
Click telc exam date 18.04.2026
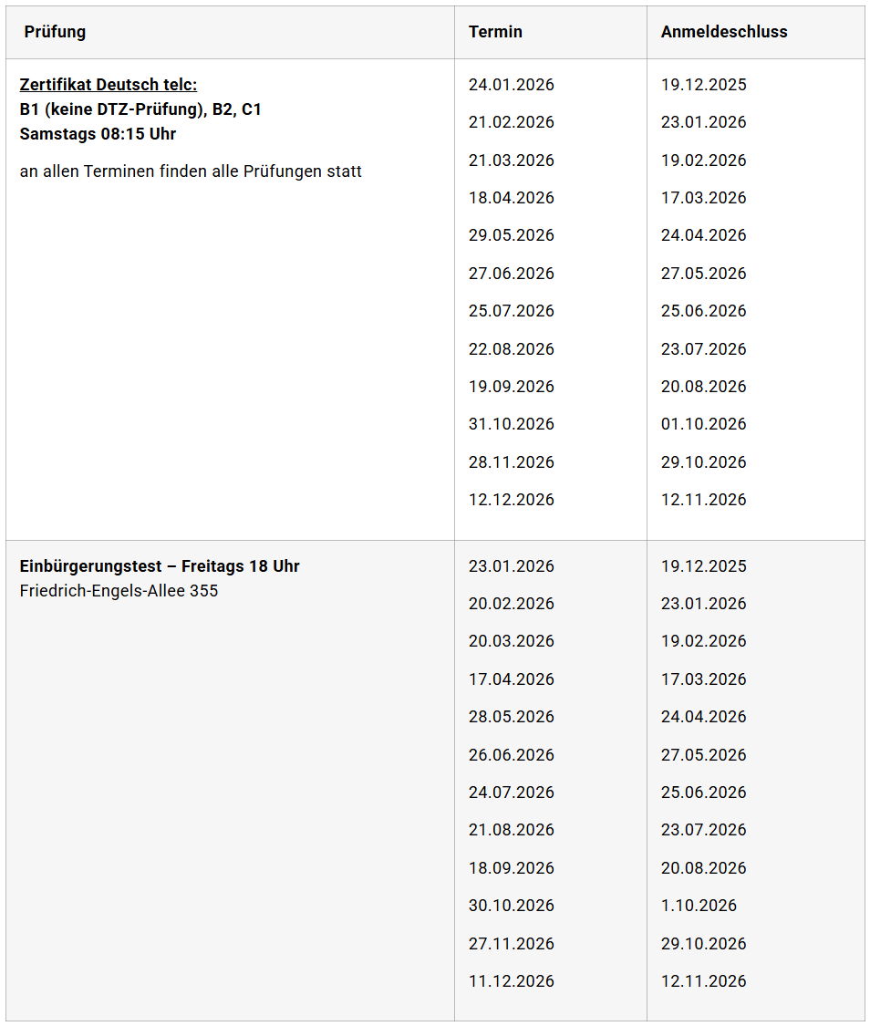[x=511, y=198]
